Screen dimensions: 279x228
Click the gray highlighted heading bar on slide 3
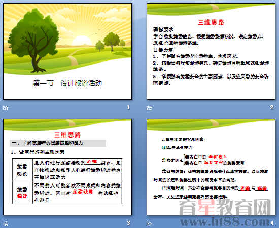[x=58, y=143]
